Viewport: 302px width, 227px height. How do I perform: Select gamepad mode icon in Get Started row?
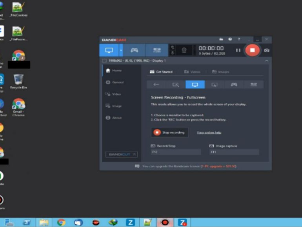click(234, 85)
